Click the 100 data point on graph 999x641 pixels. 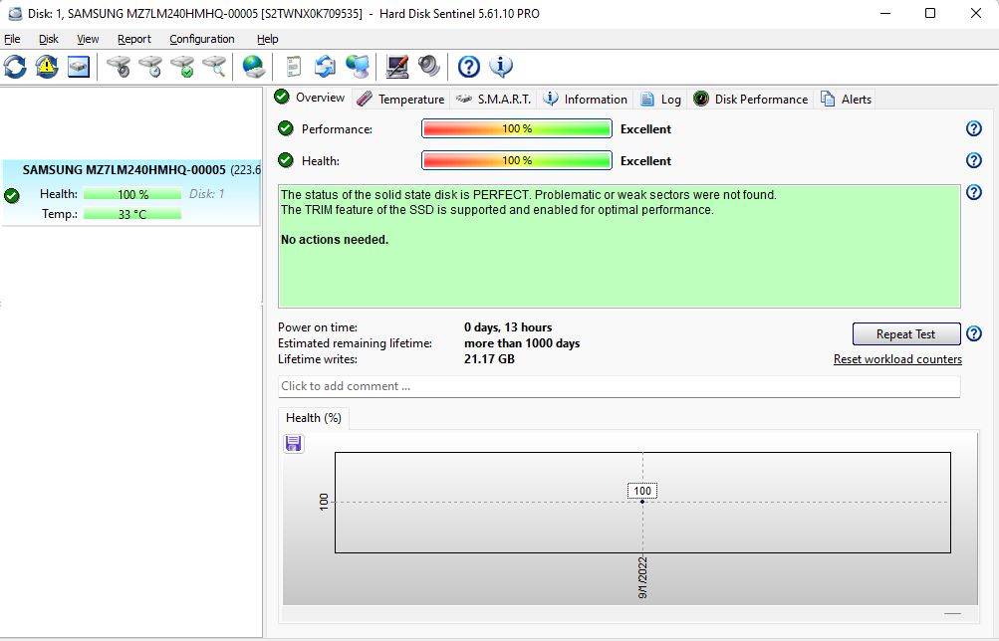coord(642,502)
